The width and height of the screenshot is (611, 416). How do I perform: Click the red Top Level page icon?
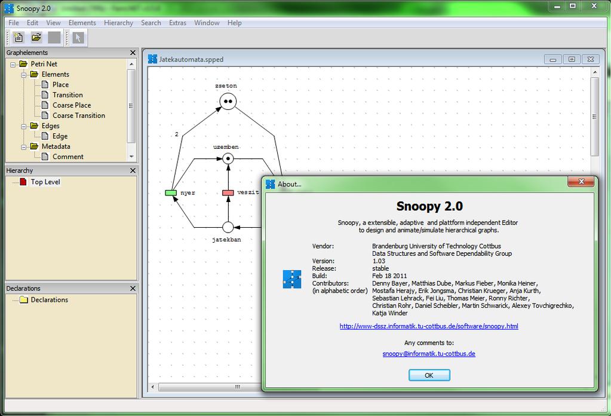pos(23,182)
